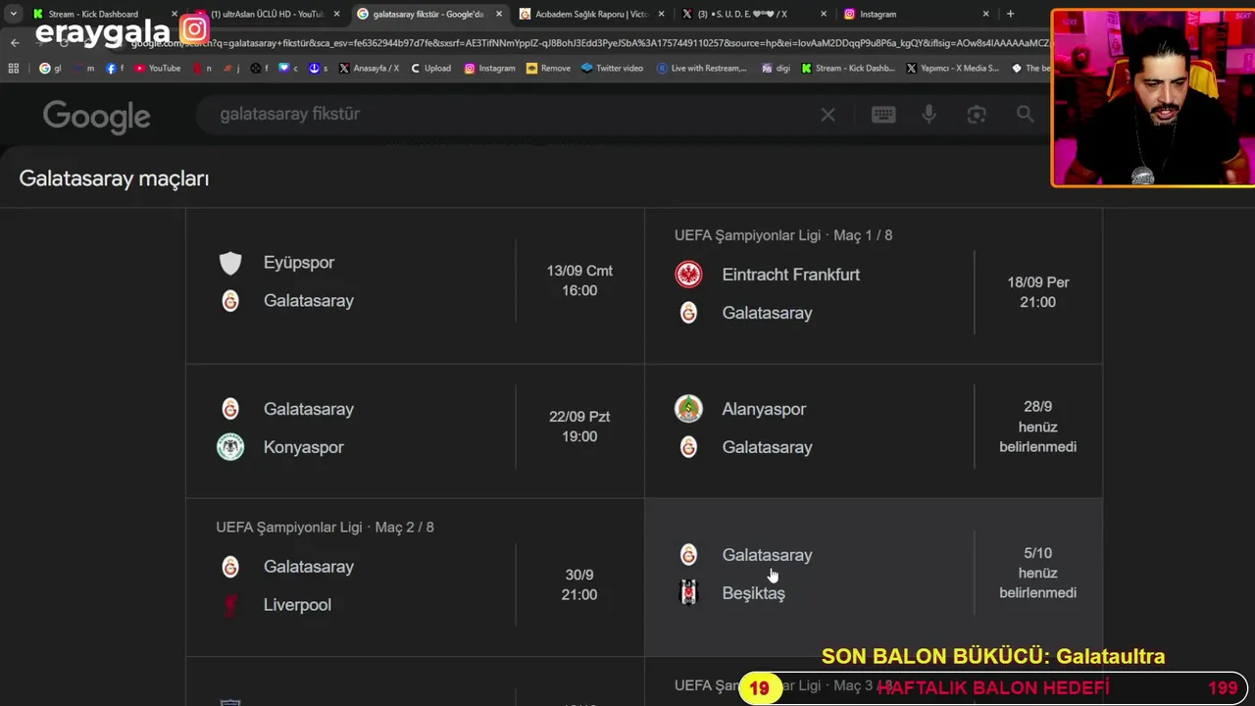This screenshot has width=1255, height=706.
Task: Clear the search query with the X
Action: [828, 115]
